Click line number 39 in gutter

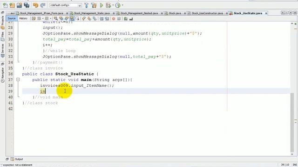10,91
